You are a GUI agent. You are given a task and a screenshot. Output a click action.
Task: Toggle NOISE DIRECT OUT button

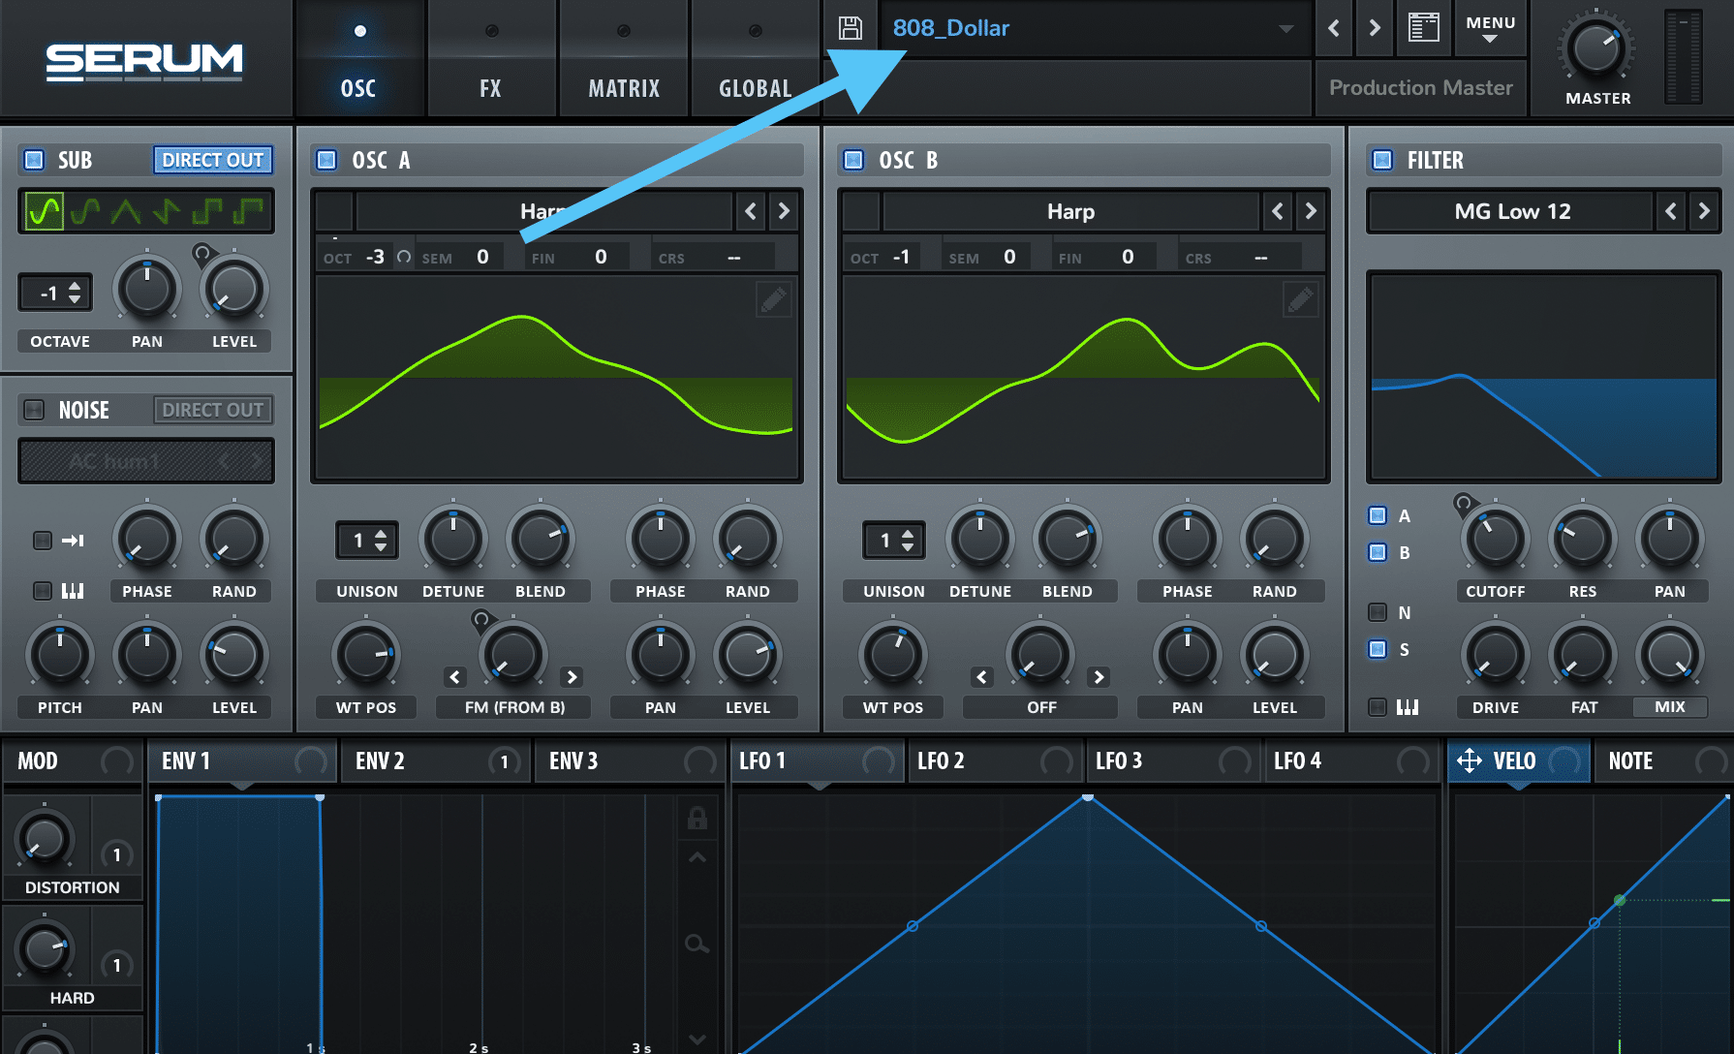(213, 410)
